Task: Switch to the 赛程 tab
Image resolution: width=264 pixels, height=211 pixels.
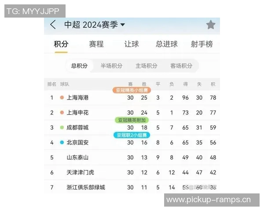Action: click(96, 44)
